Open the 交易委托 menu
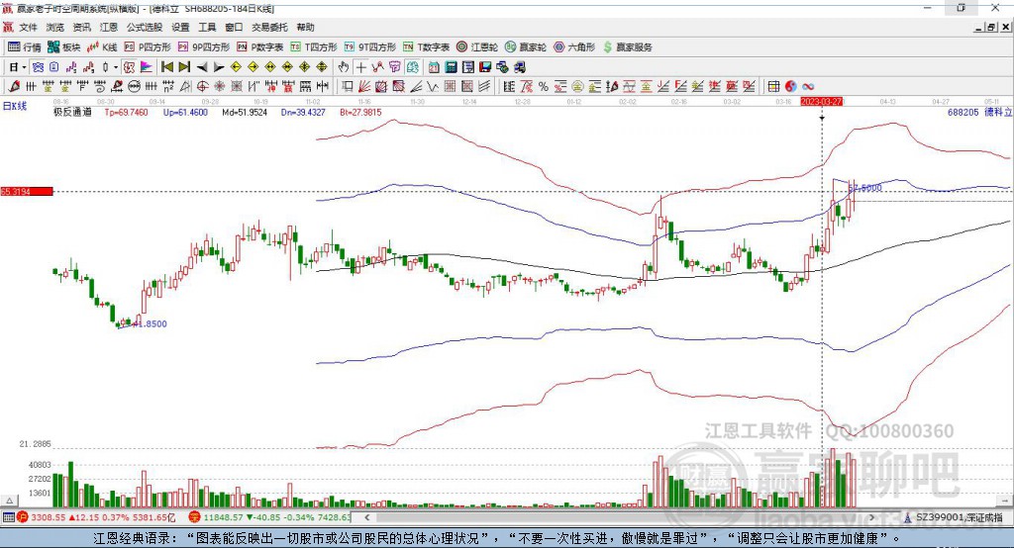1014x548 pixels. click(269, 27)
